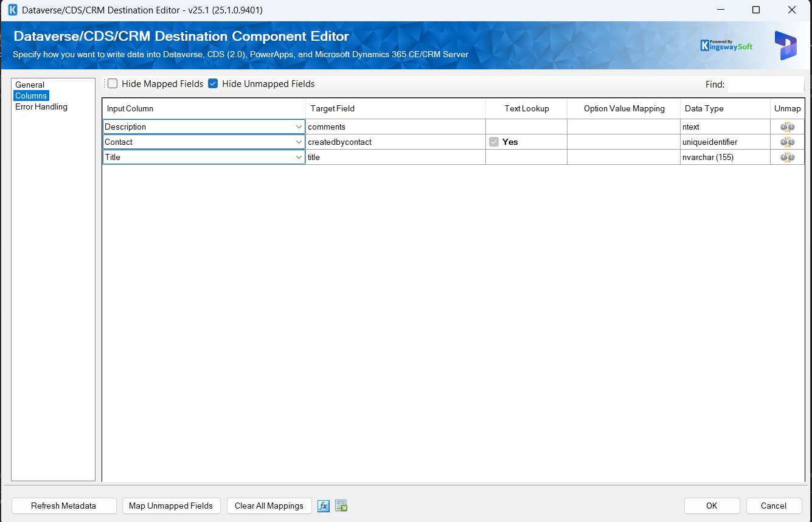This screenshot has width=812, height=522.
Task: Select the title target field cell
Action: click(395, 157)
